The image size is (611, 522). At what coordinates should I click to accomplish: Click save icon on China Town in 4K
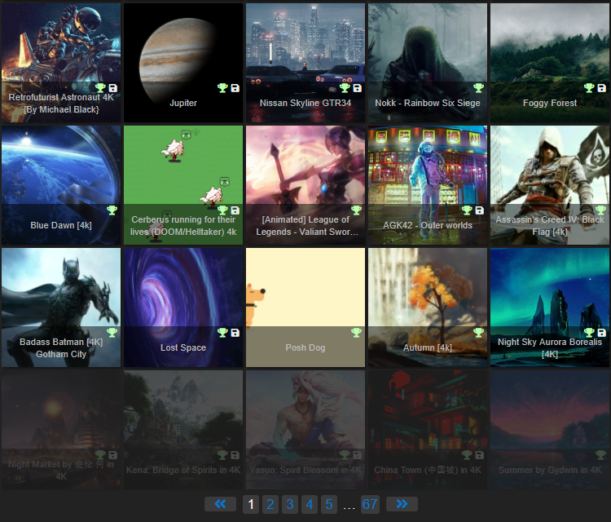(479, 455)
